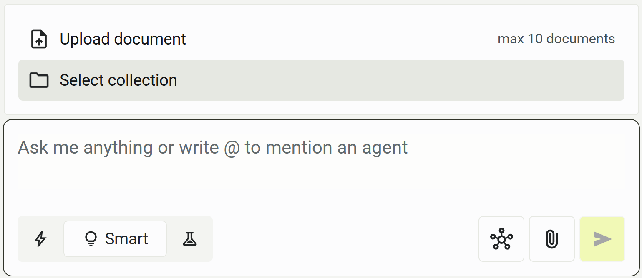Click the agent hub network icon
This screenshot has width=642, height=278.
coord(501,239)
